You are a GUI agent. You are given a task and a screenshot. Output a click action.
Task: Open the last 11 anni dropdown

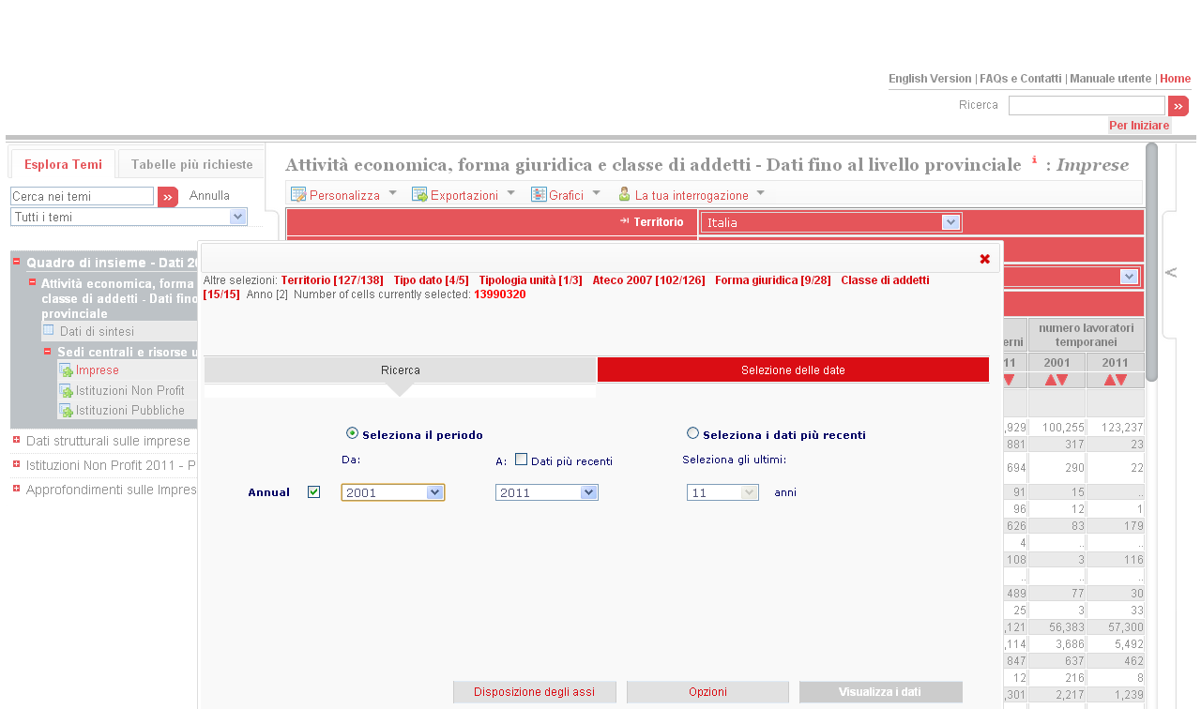tap(722, 492)
